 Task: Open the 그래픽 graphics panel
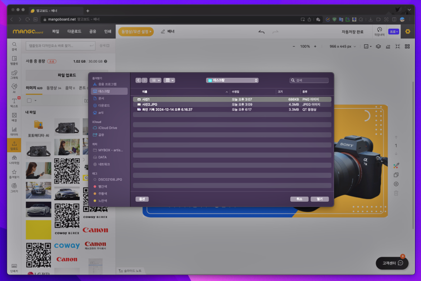pyautogui.click(x=14, y=74)
